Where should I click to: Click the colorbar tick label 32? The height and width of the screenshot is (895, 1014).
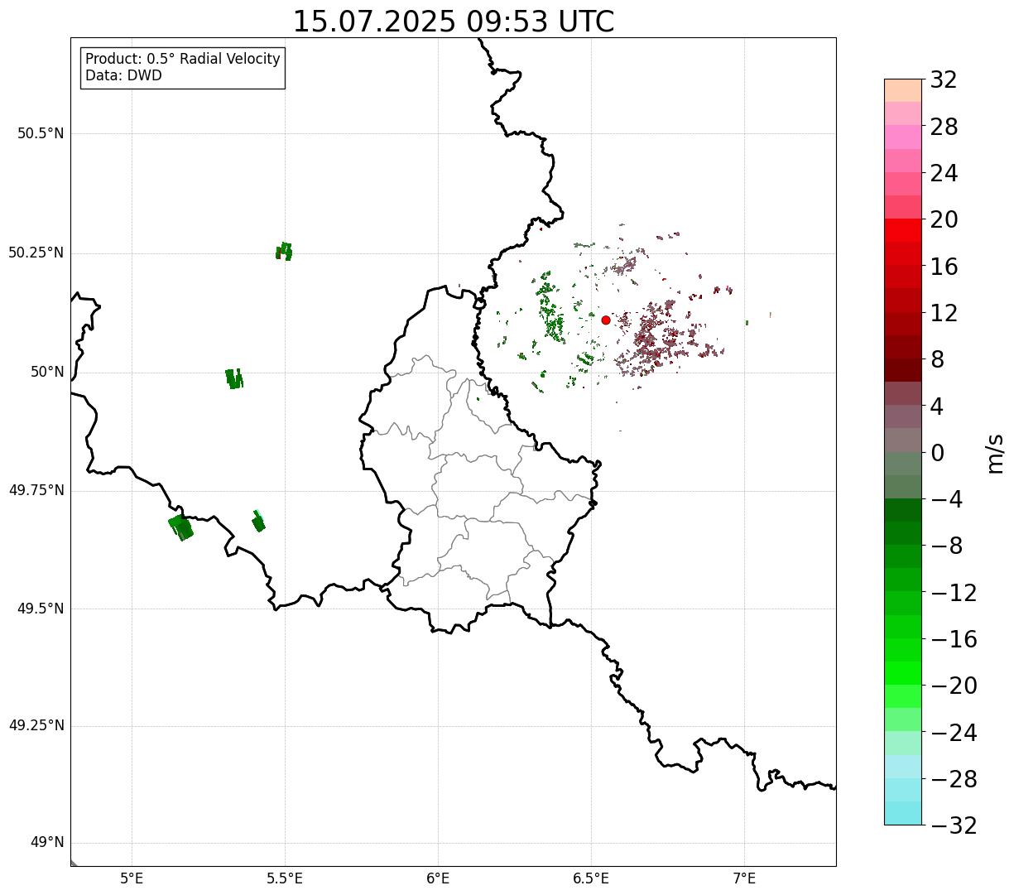click(944, 79)
